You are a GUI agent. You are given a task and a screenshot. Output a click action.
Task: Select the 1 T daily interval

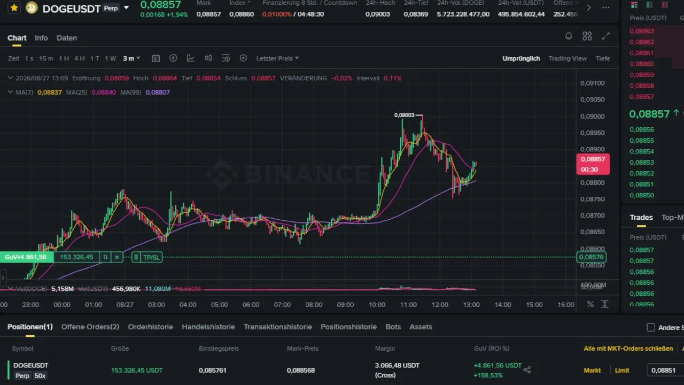click(x=95, y=58)
